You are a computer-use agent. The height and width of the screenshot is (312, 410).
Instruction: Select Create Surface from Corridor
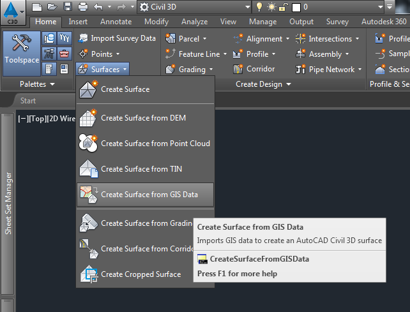pos(135,248)
